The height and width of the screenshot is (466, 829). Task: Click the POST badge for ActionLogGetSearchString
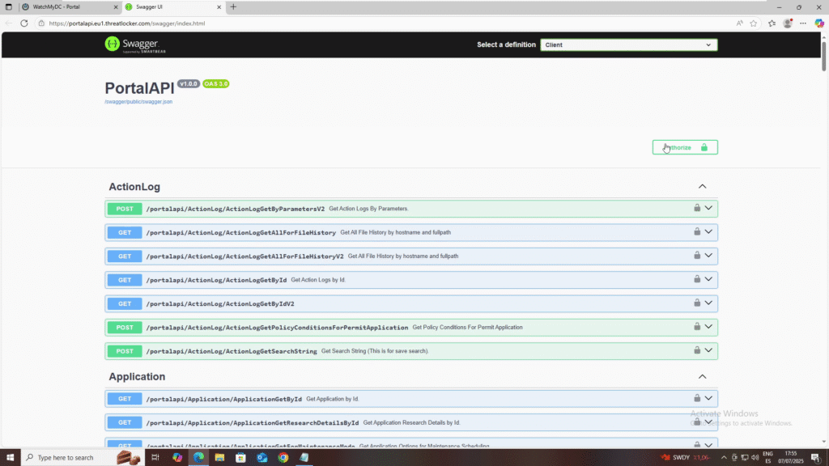coord(125,351)
